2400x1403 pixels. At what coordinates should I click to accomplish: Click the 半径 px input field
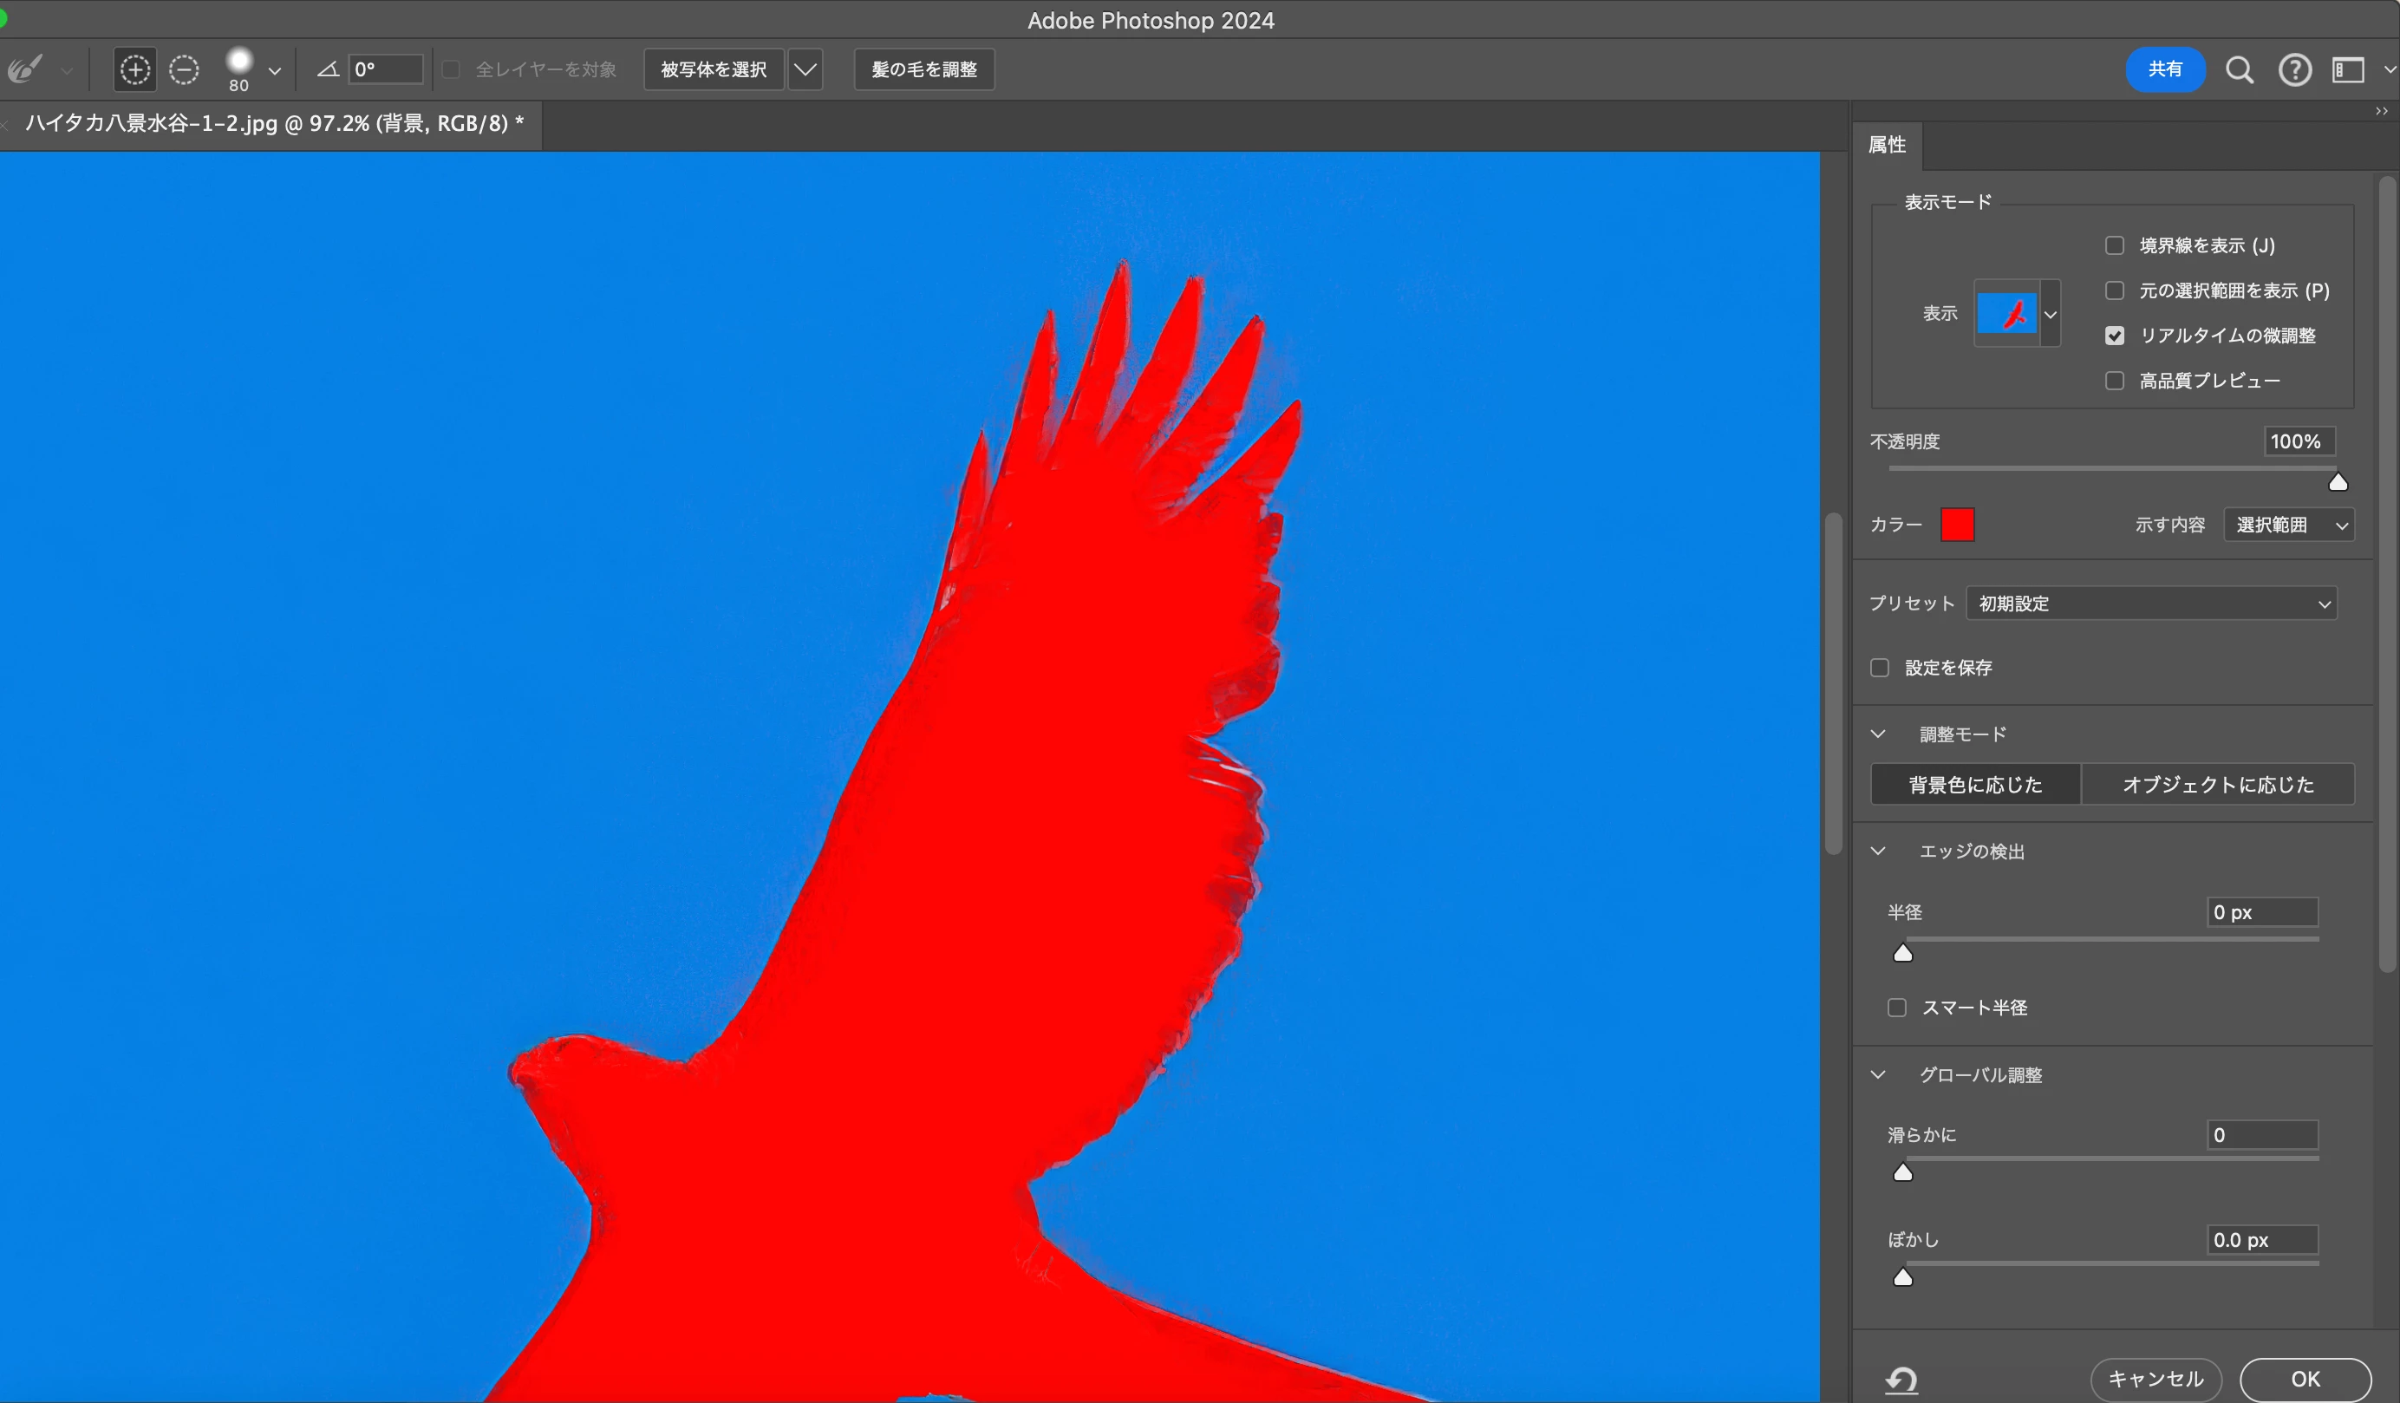click(2262, 912)
